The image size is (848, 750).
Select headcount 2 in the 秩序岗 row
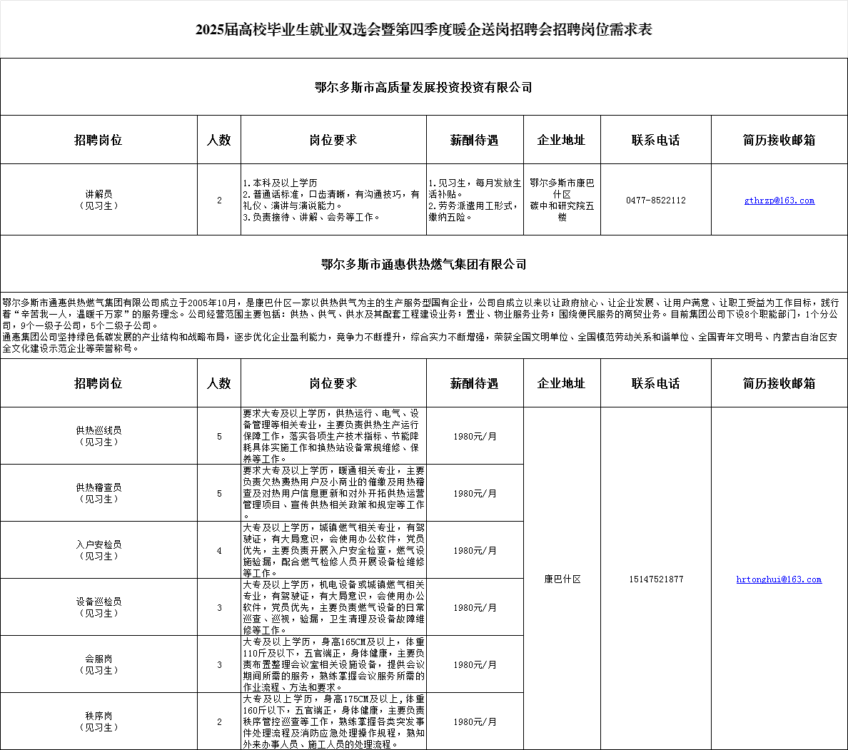219,722
